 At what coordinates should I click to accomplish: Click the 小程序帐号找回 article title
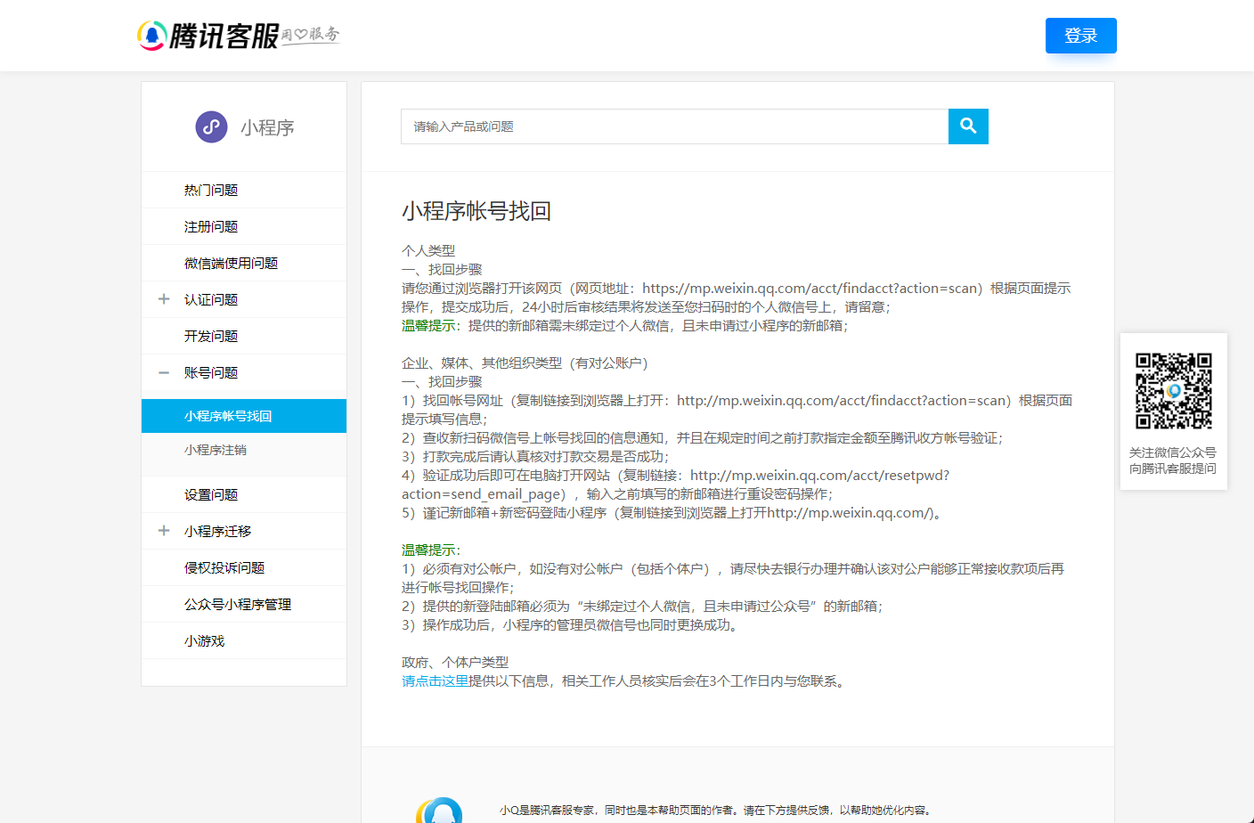pyautogui.click(x=476, y=211)
